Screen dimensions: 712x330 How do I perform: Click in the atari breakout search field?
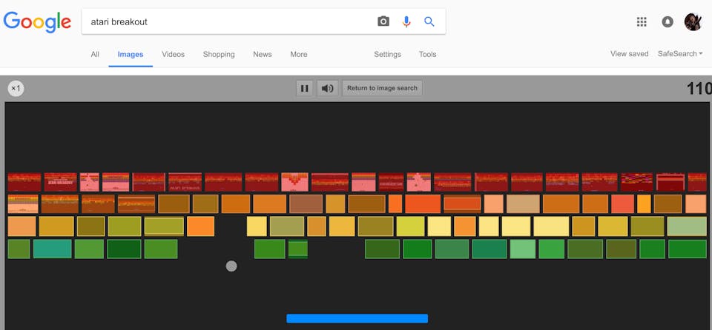tap(222, 21)
